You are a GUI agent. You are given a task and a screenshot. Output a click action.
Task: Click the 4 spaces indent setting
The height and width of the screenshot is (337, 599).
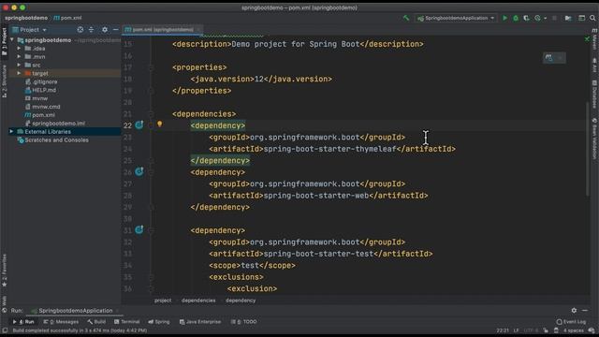coord(574,330)
